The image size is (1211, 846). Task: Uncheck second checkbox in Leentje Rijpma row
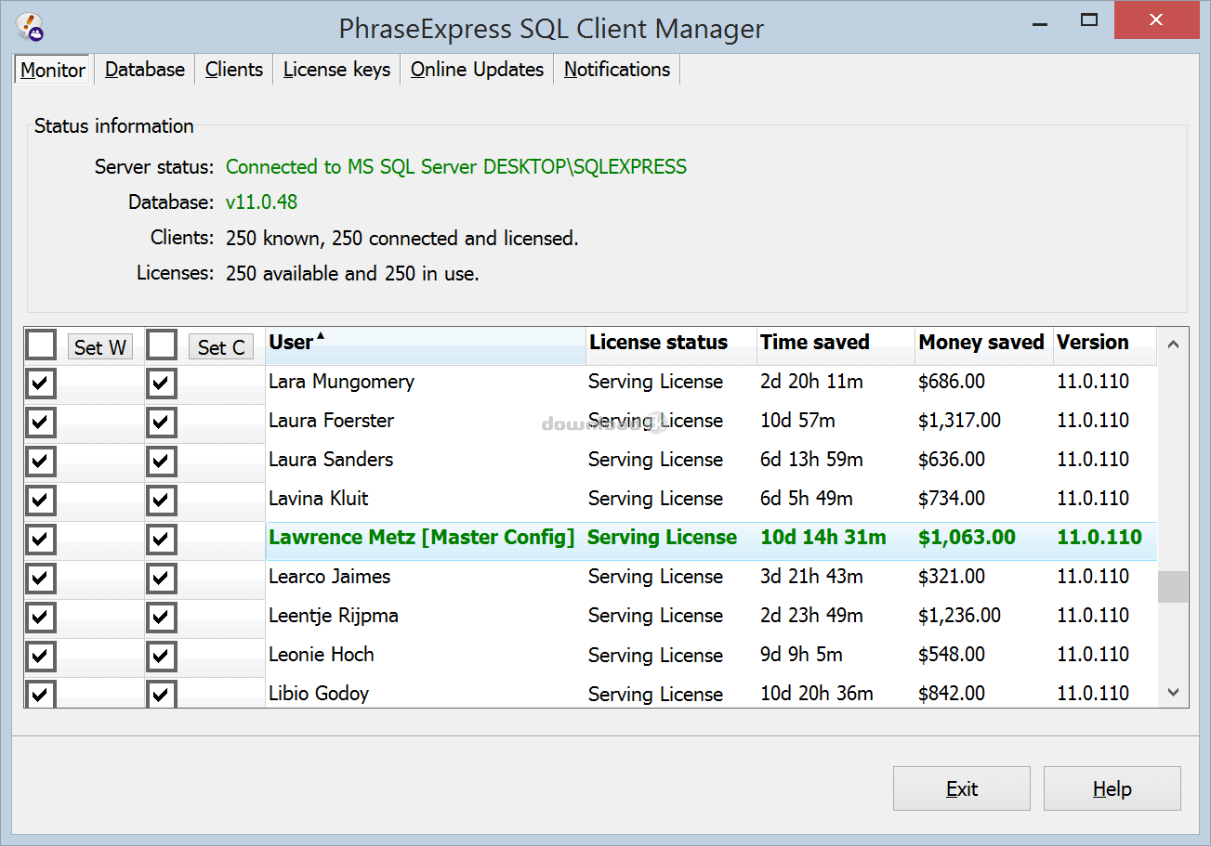(162, 618)
